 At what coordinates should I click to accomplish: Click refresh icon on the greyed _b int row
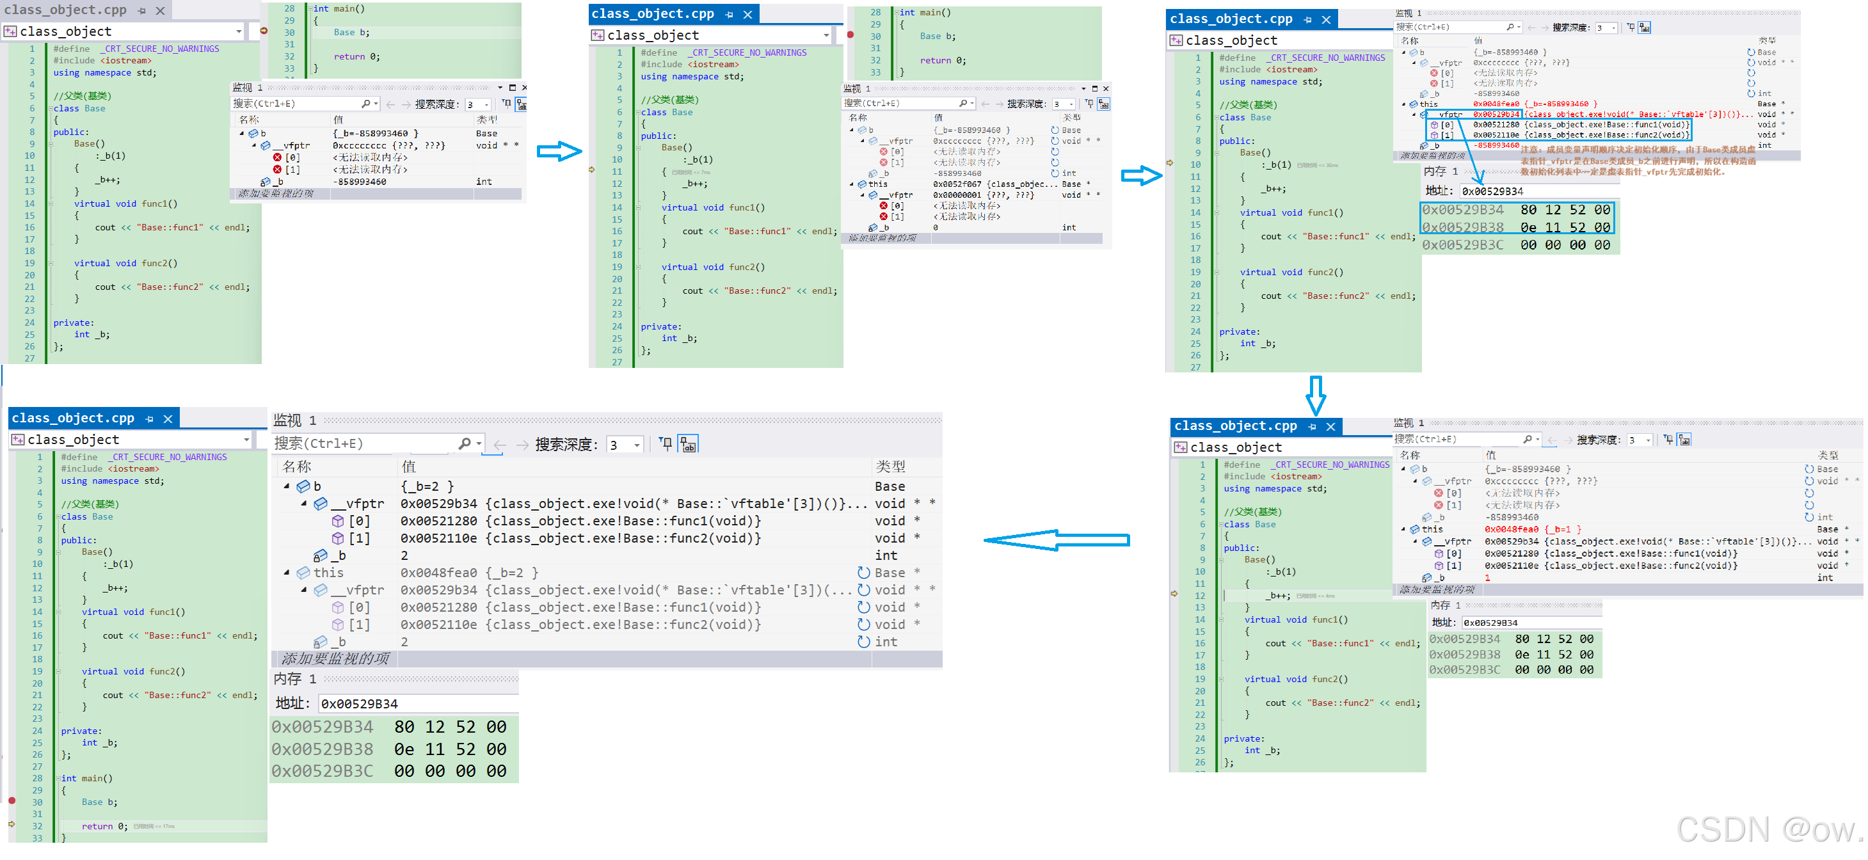click(x=863, y=642)
